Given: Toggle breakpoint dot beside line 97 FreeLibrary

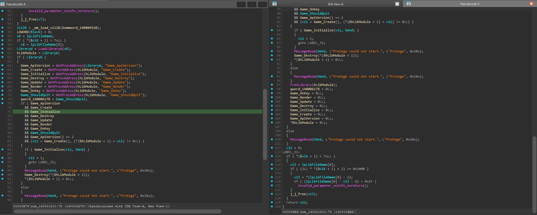Looking at the screenshot, I should (x=272, y=85).
